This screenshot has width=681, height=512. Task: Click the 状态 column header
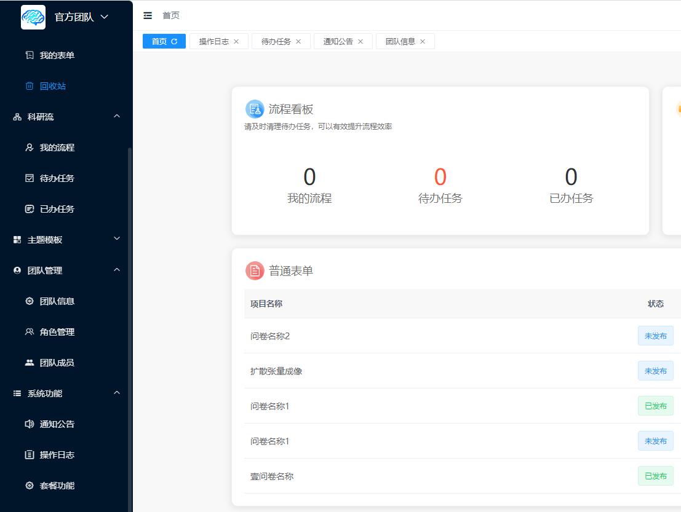click(655, 304)
